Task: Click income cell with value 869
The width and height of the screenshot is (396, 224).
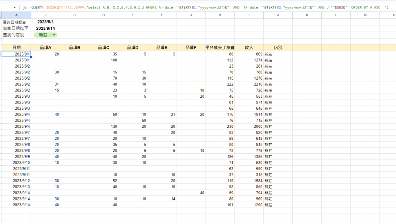Action: tap(249, 54)
